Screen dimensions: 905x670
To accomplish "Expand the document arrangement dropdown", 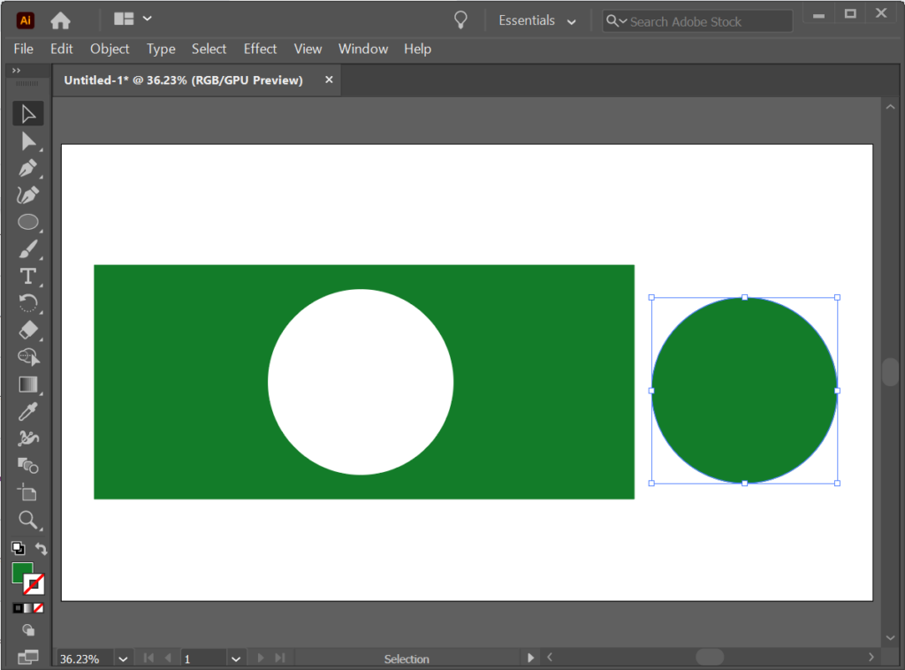I will tap(128, 19).
